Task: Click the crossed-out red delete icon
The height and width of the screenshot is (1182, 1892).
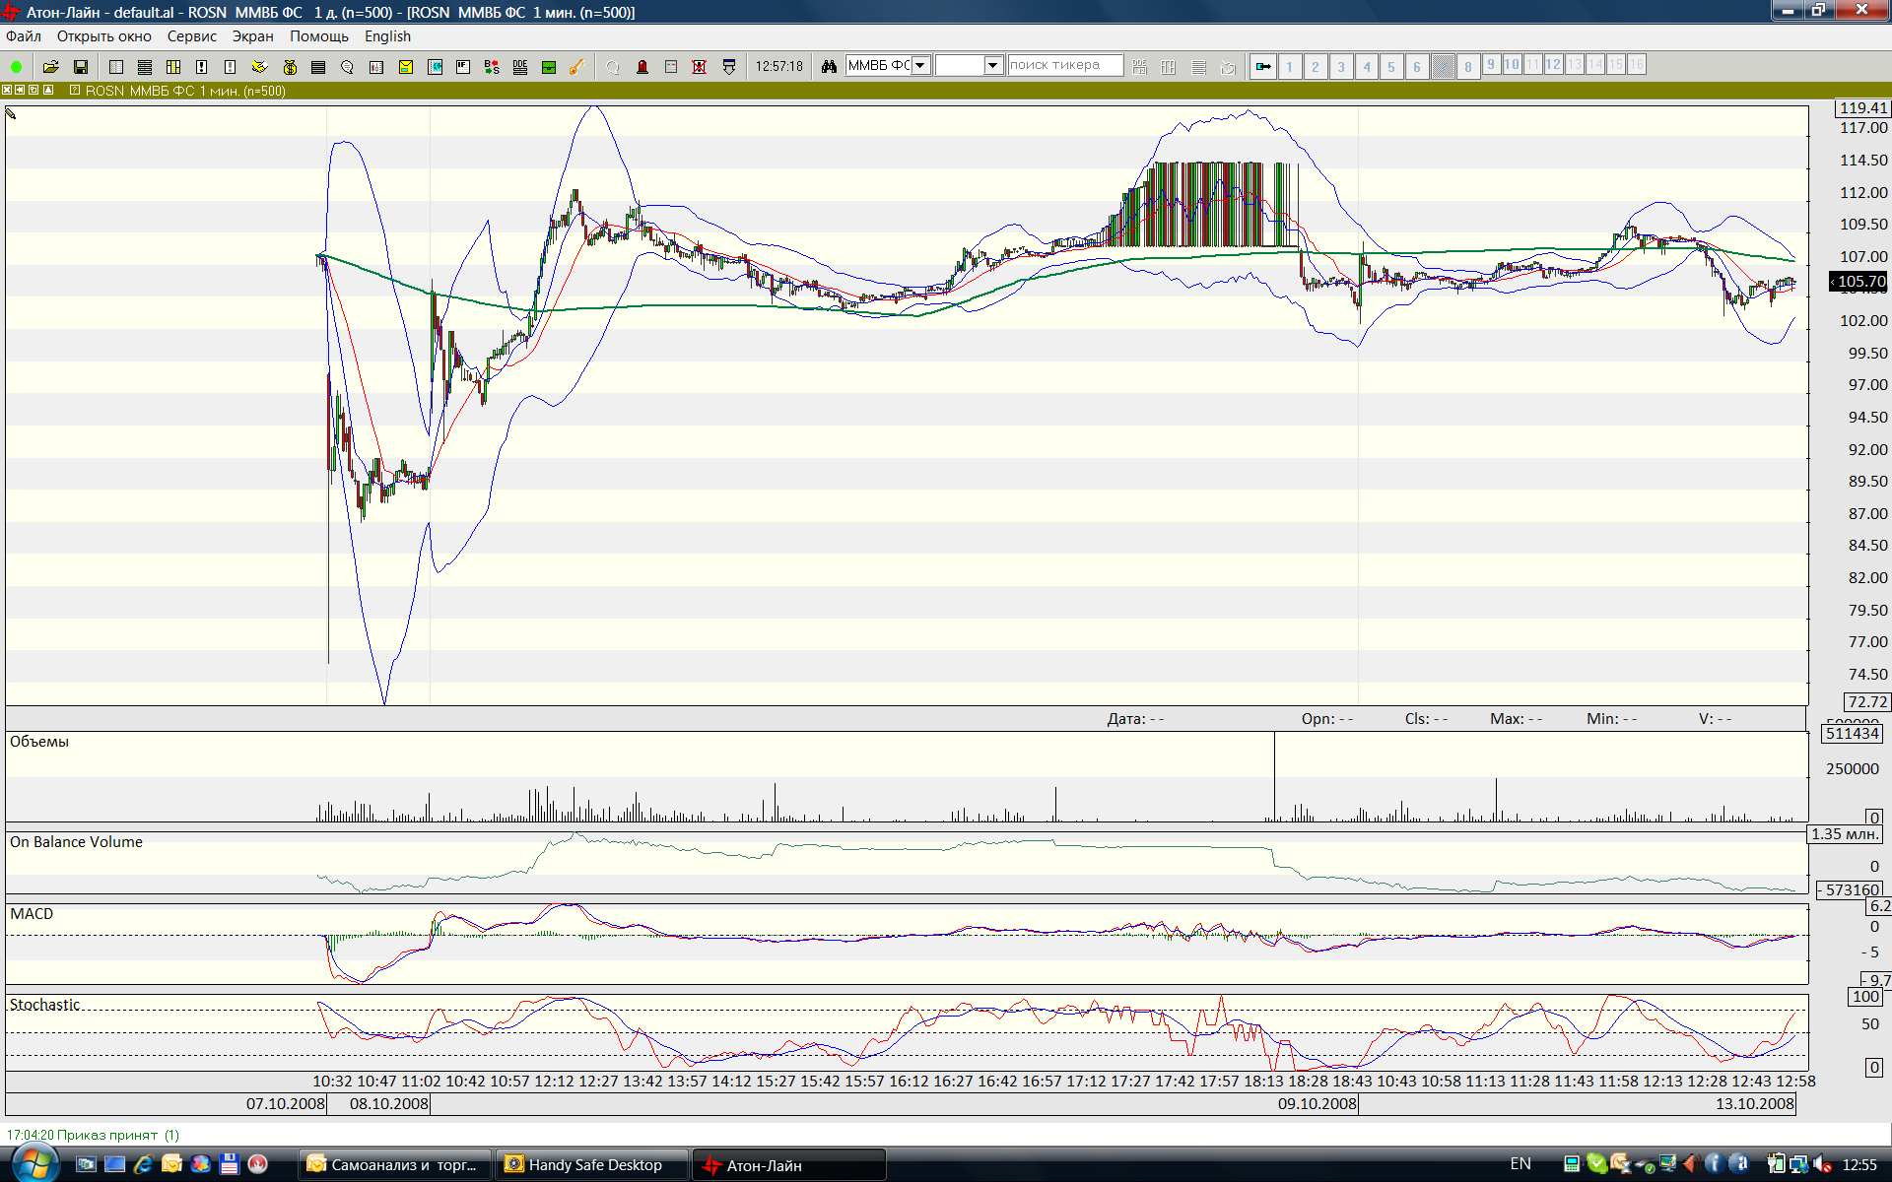Action: point(700,67)
